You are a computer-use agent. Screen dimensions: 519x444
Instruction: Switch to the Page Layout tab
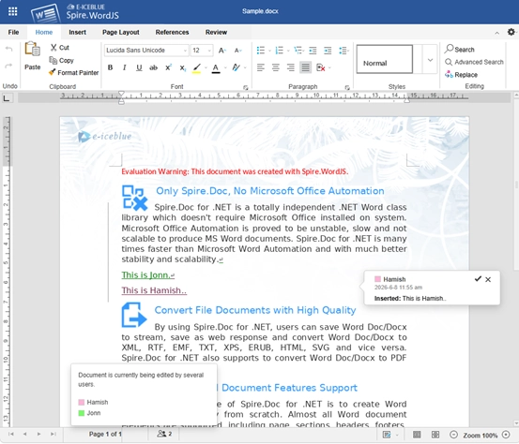121,33
